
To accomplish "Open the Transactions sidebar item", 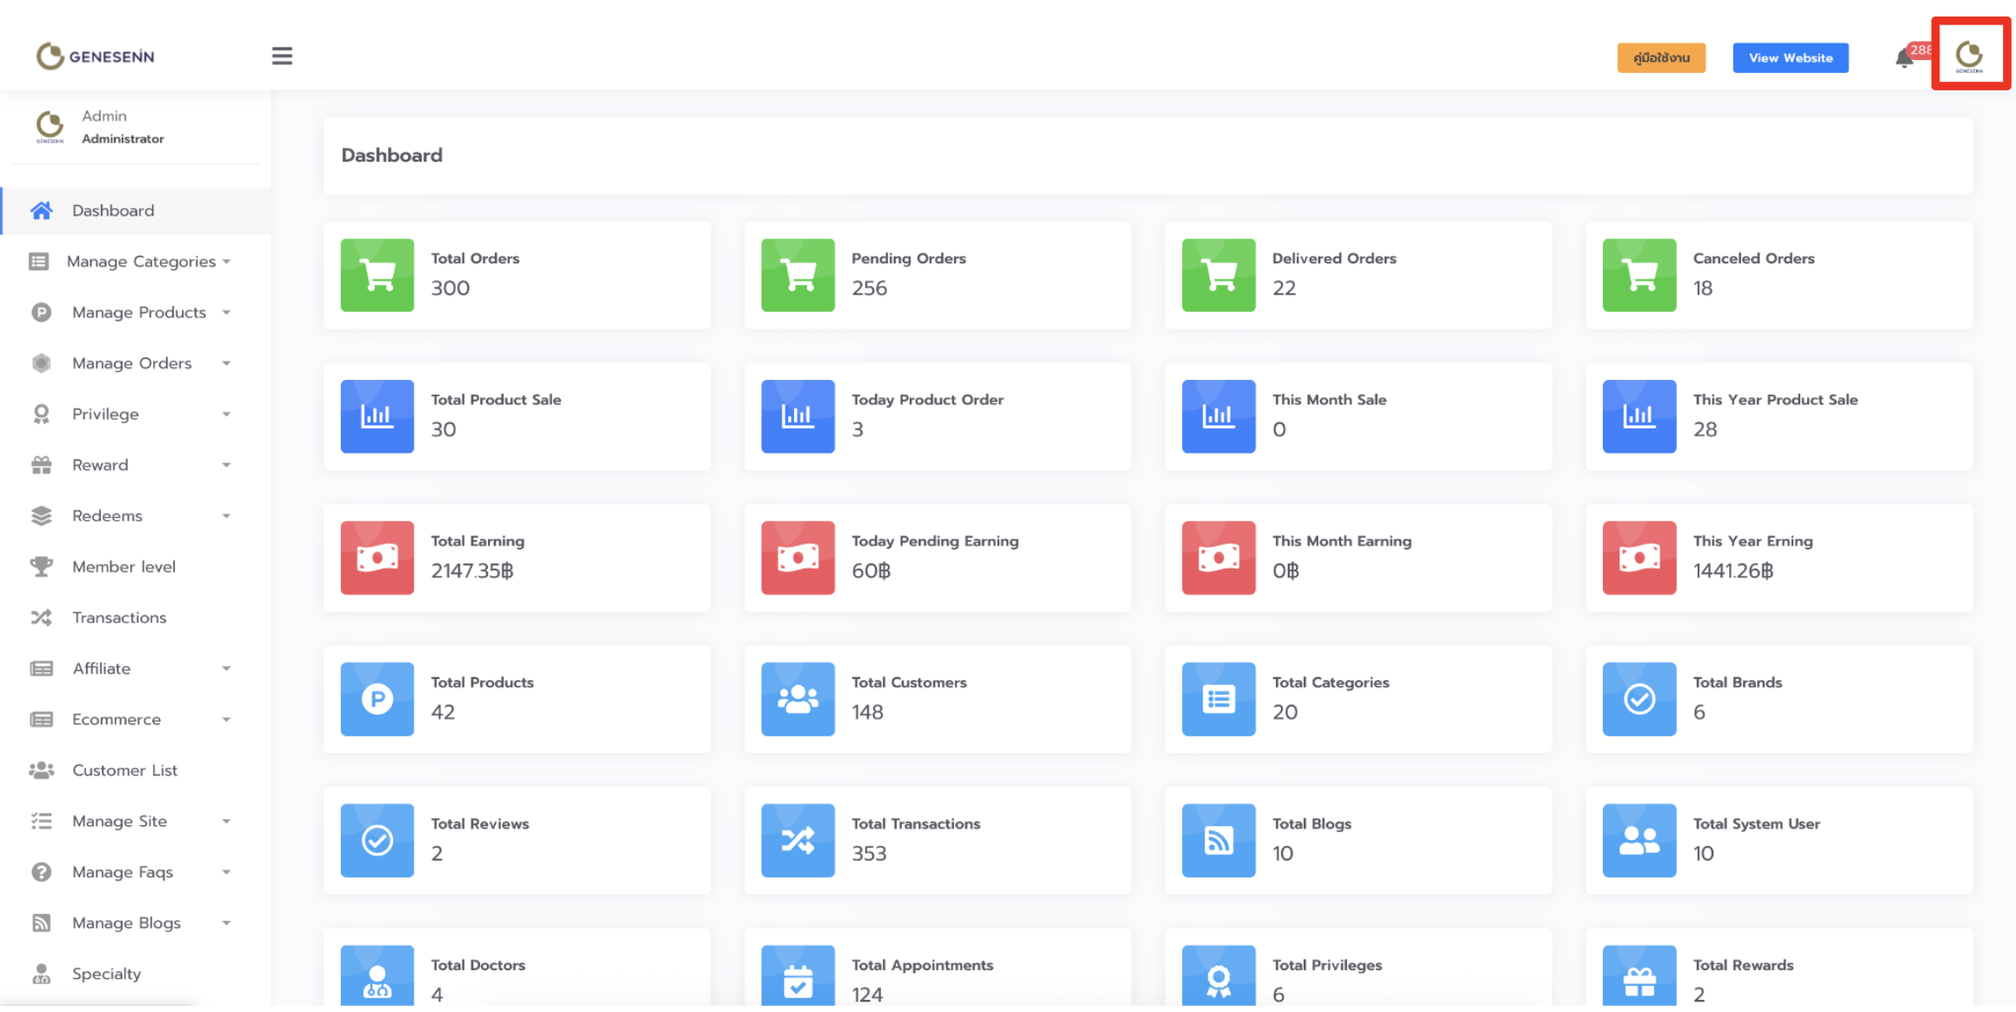I will [119, 617].
